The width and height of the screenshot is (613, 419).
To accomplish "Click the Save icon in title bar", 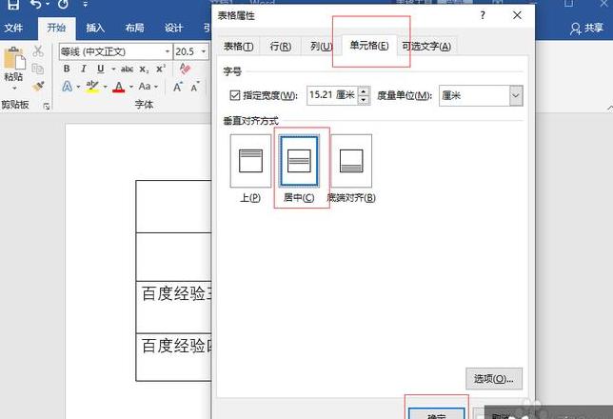I will (x=13, y=4).
